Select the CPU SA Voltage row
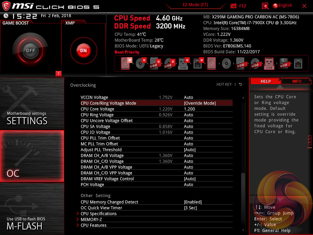The image size is (313, 235). (156, 126)
